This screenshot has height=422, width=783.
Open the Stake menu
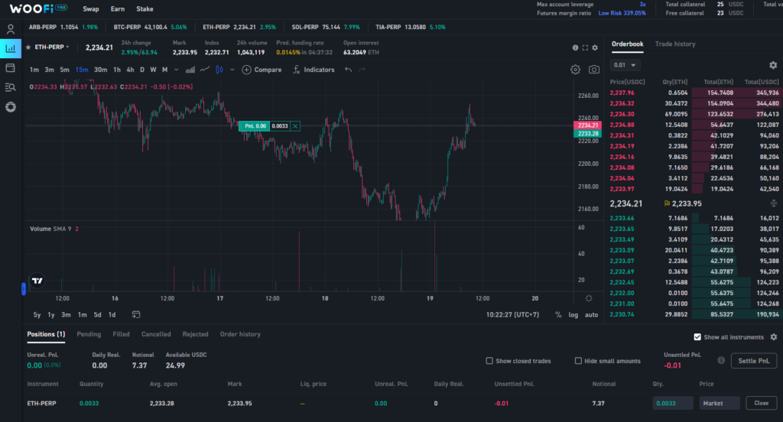tap(145, 9)
